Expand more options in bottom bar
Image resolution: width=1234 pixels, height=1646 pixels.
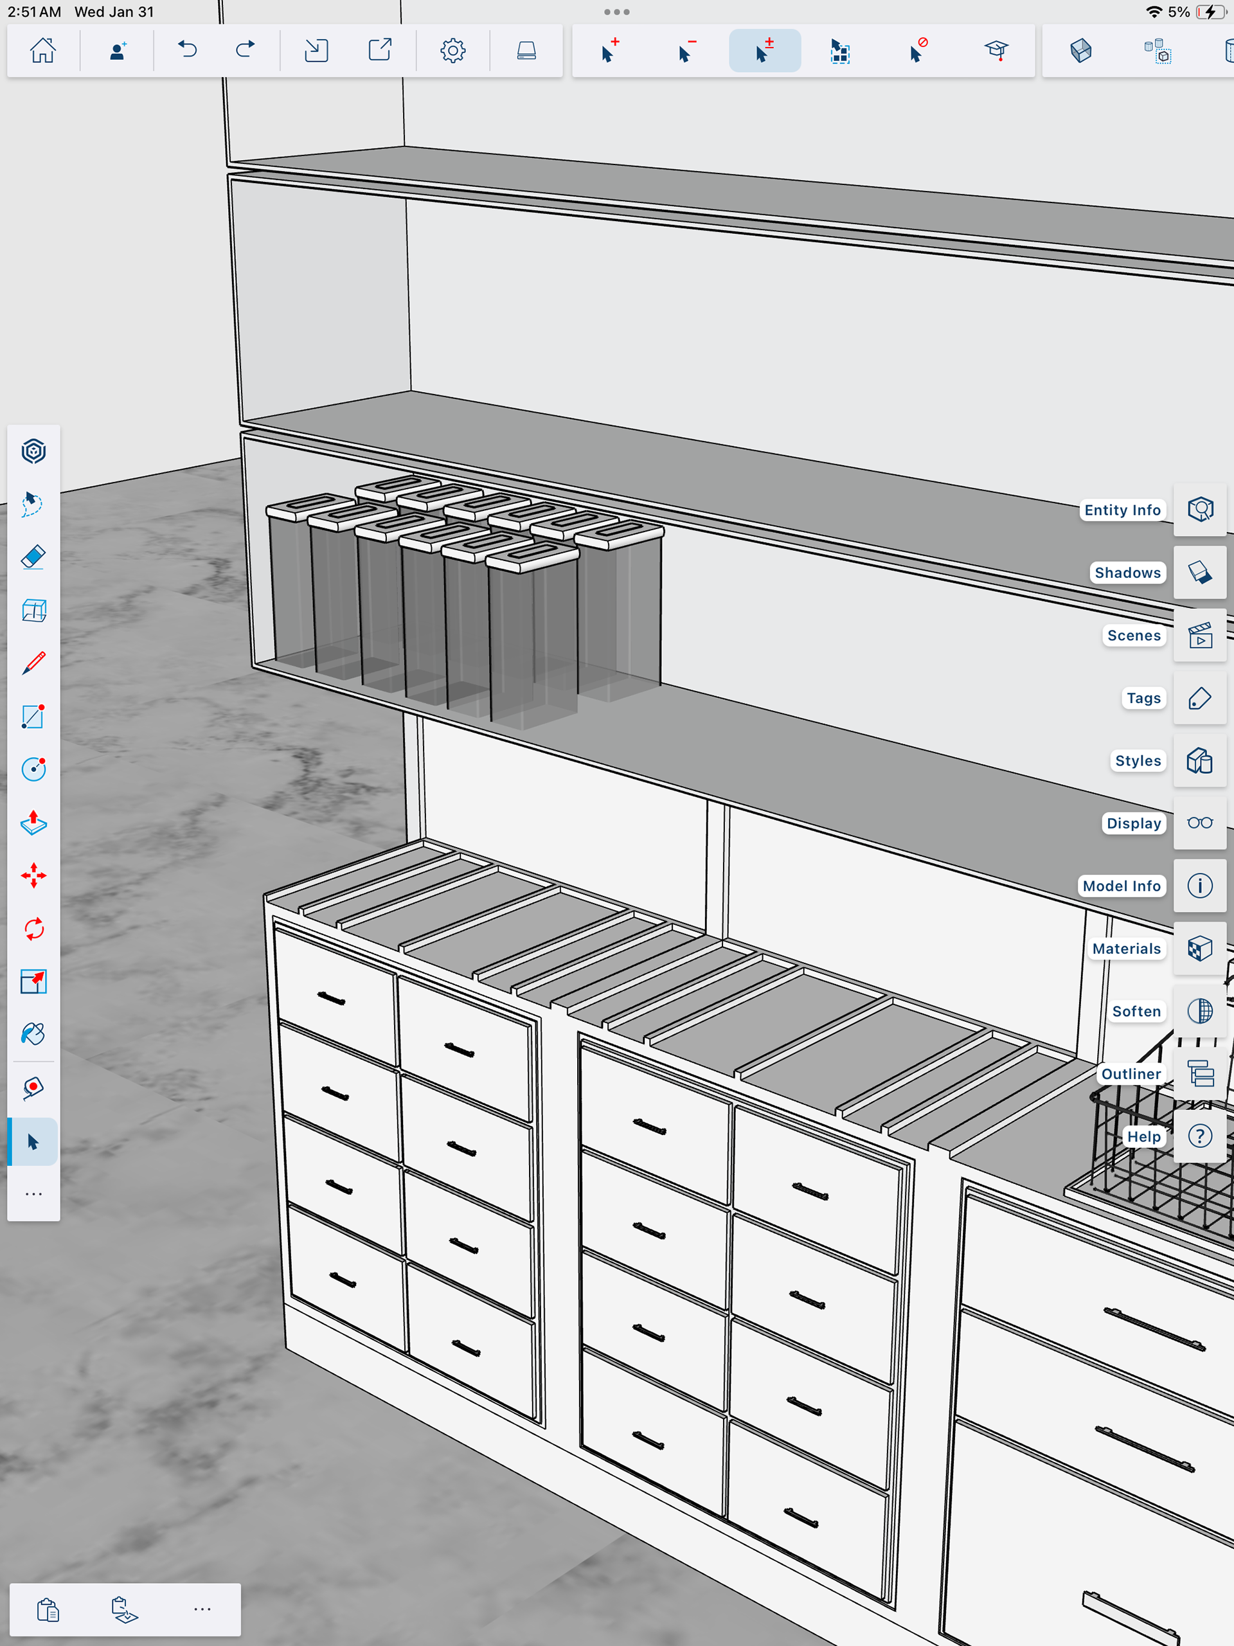(x=202, y=1609)
